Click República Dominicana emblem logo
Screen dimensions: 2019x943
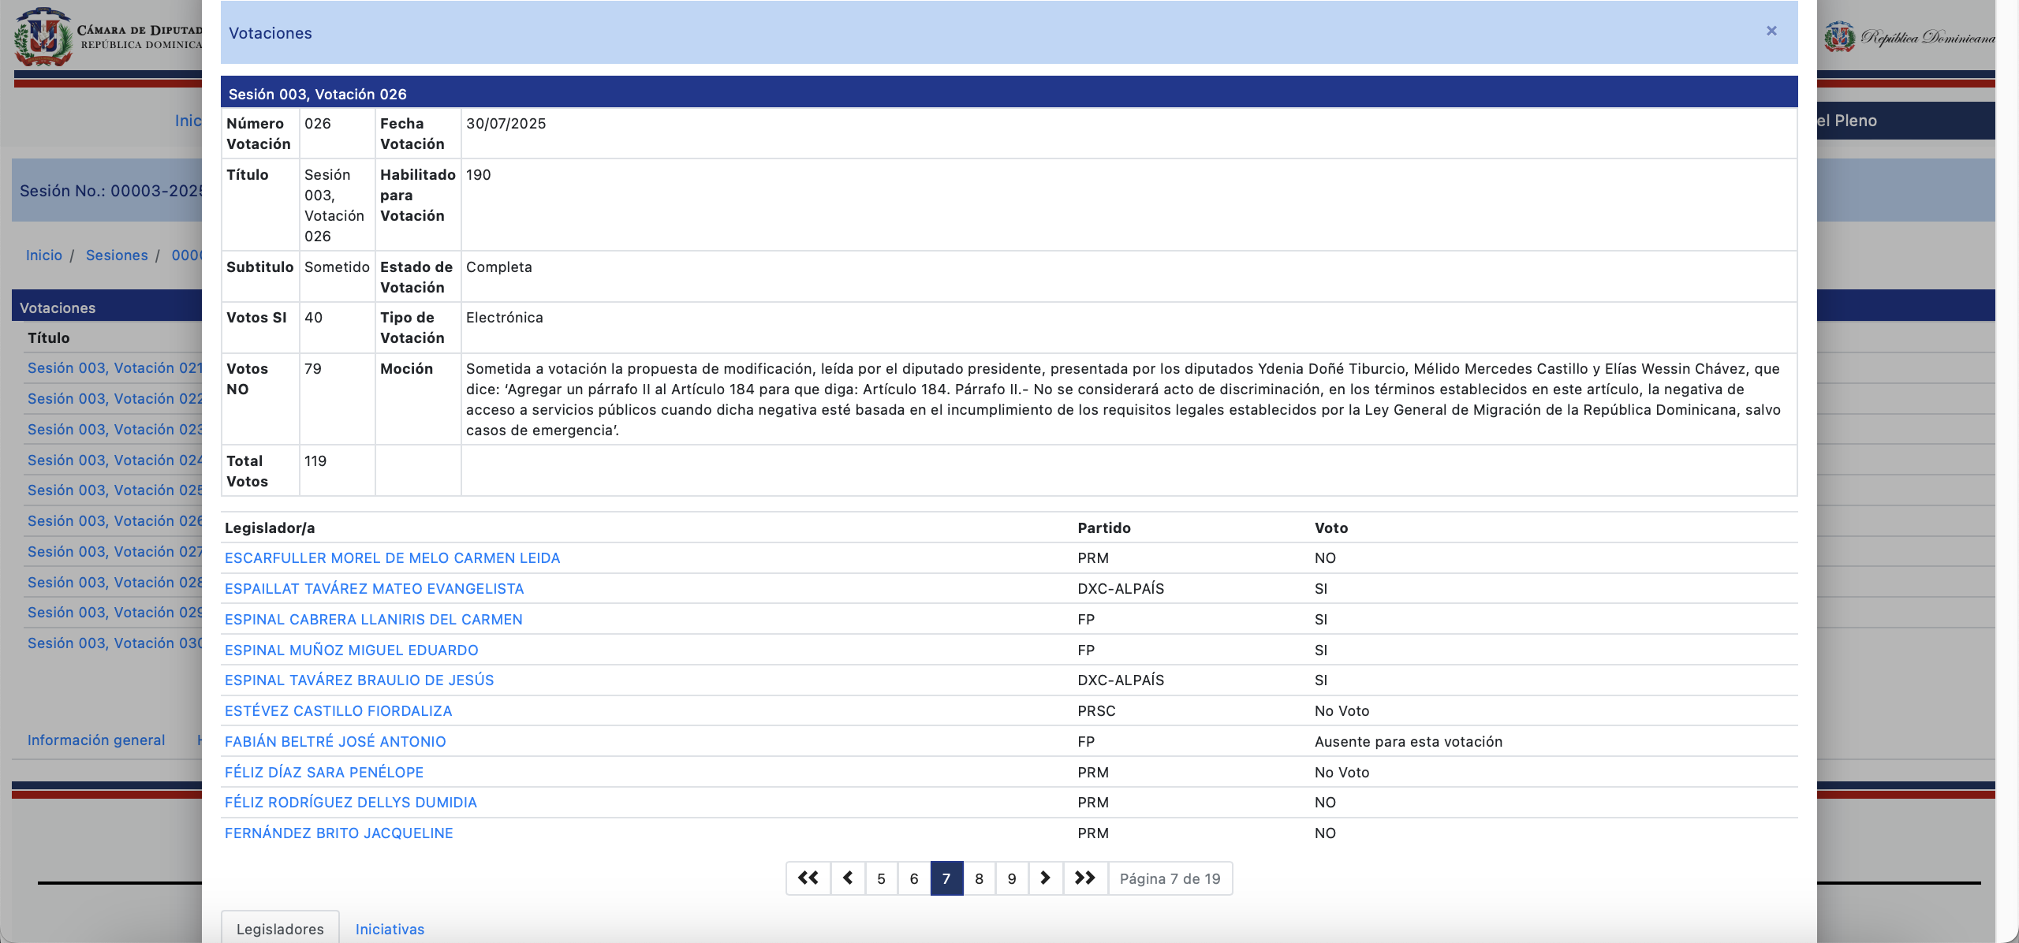pos(1840,37)
